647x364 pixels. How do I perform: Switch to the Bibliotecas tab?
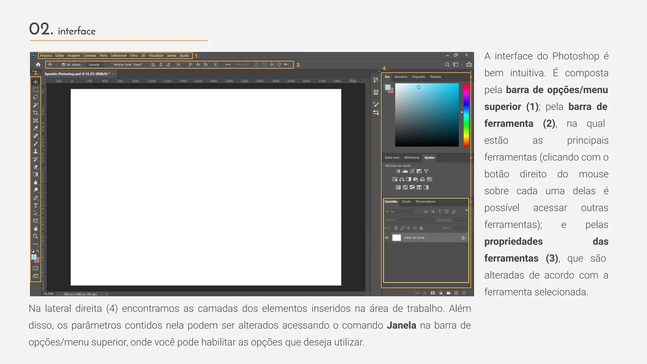point(412,158)
